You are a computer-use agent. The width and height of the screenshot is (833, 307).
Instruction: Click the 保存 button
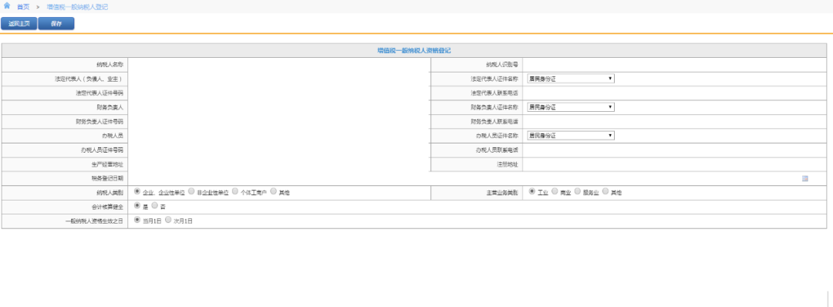coord(56,23)
